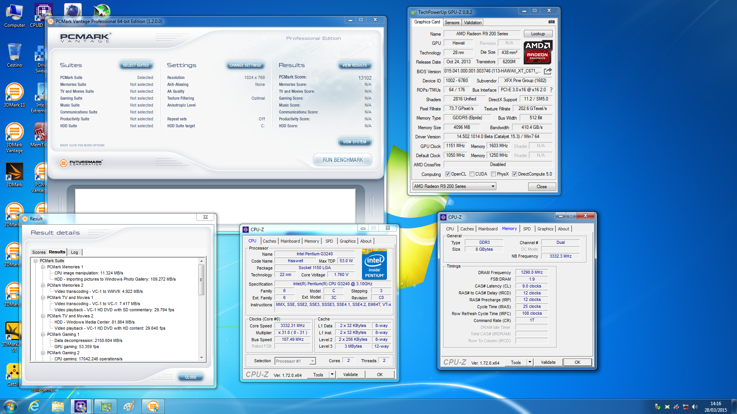Open the GPU selection dropdown in GPU-Z

454,186
